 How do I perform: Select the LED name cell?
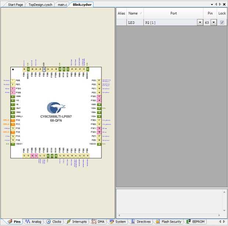tap(135, 22)
